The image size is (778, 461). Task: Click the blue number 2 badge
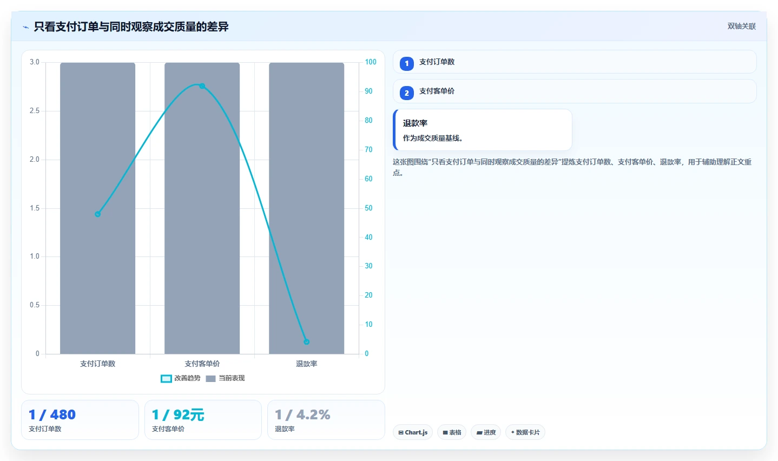click(407, 93)
